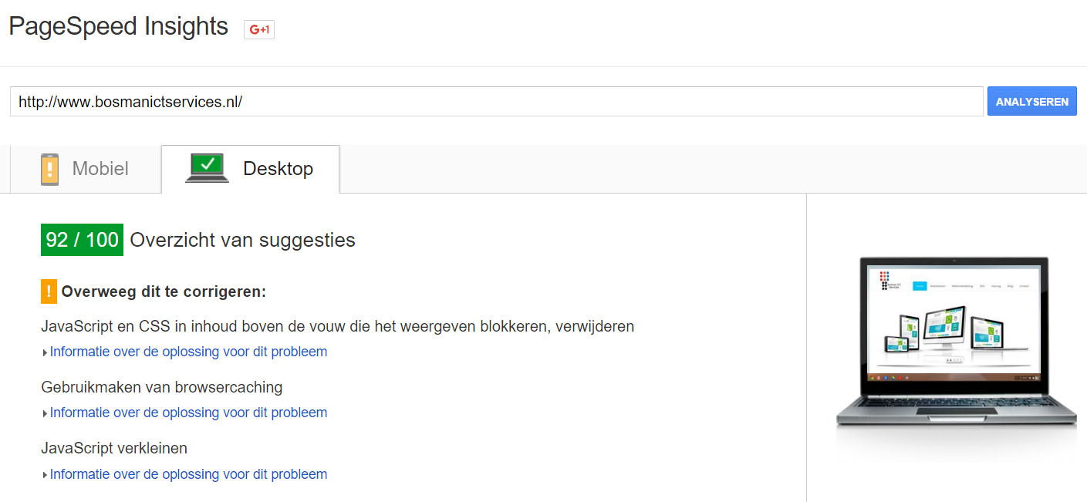
Task: Switch to the Mobiel tab
Action: [86, 169]
